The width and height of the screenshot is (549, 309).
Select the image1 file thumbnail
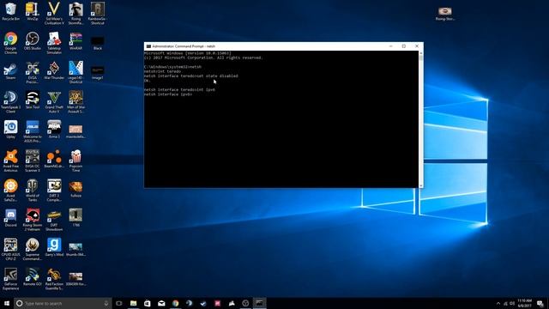[x=97, y=72]
